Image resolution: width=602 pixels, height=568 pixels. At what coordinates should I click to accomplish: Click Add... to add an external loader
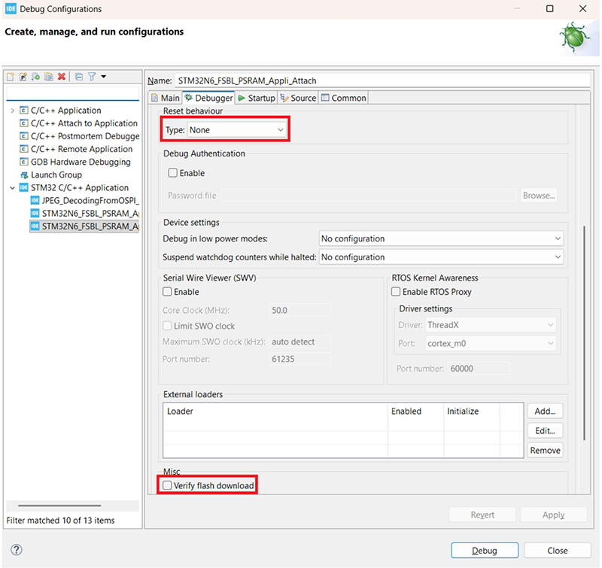pyautogui.click(x=545, y=412)
